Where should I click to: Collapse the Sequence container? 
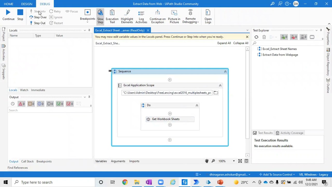pos(225,71)
